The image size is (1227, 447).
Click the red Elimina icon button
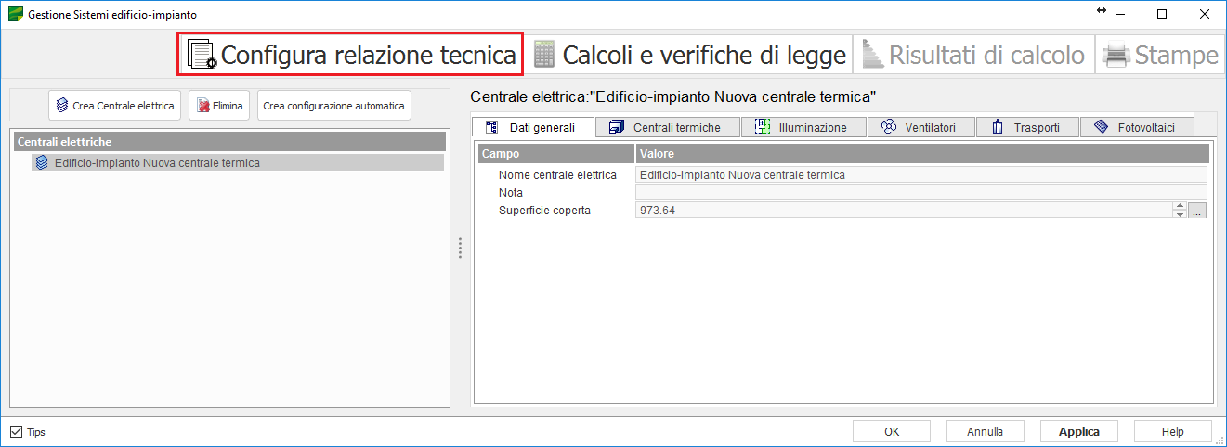pyautogui.click(x=203, y=106)
